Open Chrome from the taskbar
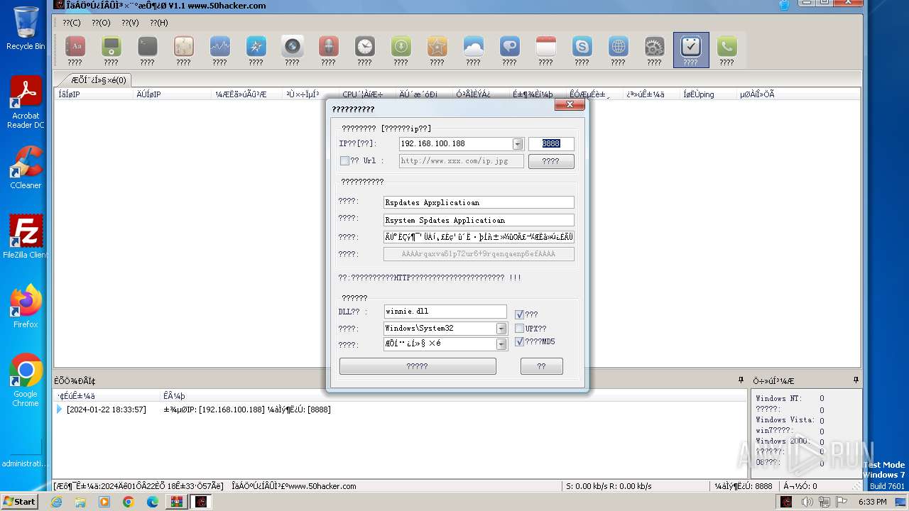This screenshot has height=511, width=909. [129, 502]
